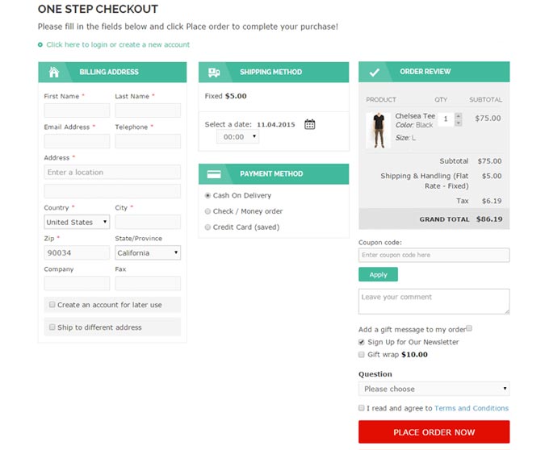Click the home icon in Billing Address header
Image resolution: width=549 pixels, height=450 pixels.
(54, 72)
